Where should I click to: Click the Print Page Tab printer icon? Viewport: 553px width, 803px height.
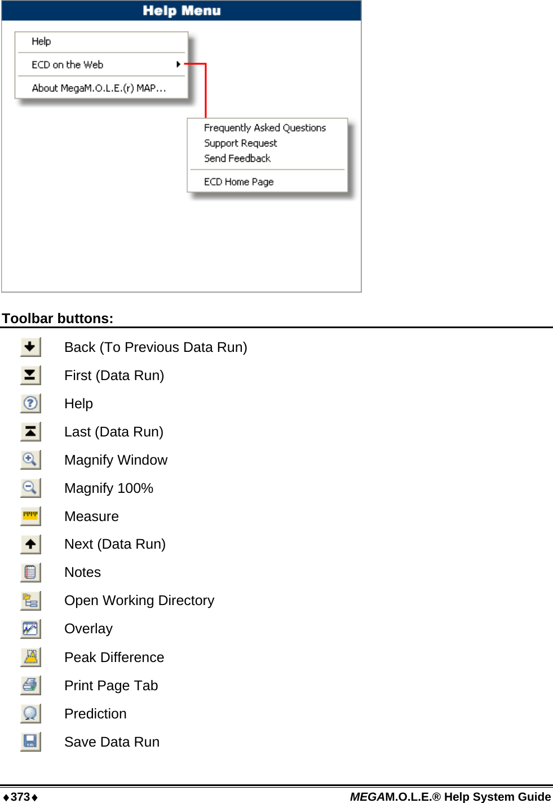(x=30, y=685)
